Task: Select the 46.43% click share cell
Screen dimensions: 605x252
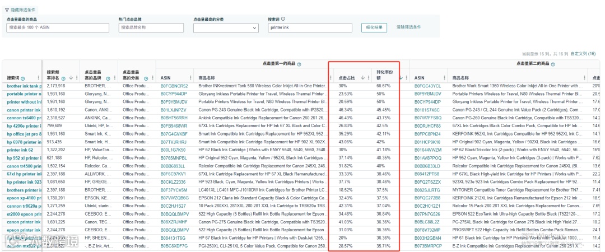Action: pos(346,118)
